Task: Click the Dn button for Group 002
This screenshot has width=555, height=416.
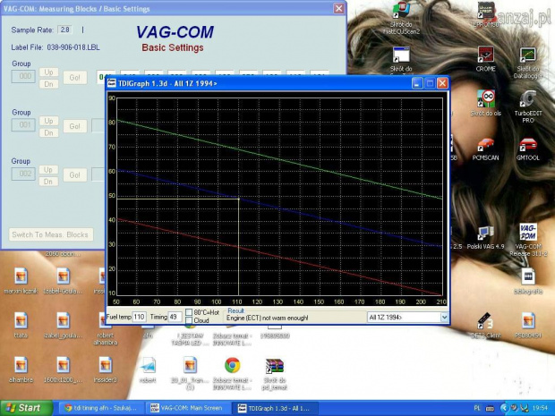Action: click(x=48, y=182)
